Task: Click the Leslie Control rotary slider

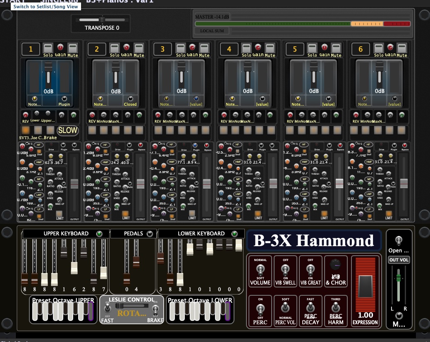Action: pyautogui.click(x=131, y=306)
